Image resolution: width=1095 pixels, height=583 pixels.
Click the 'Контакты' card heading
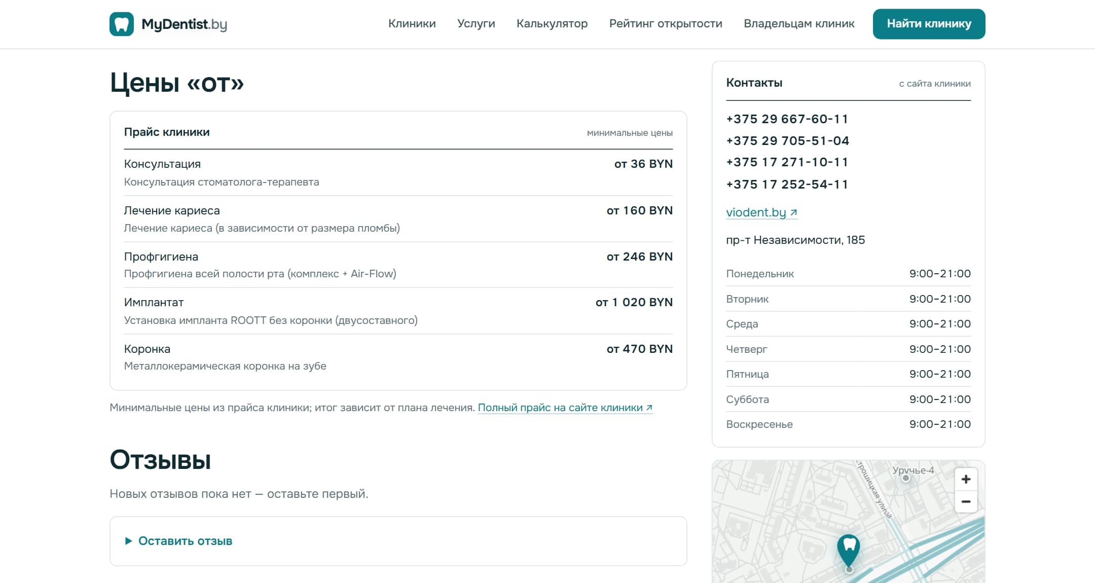point(754,83)
